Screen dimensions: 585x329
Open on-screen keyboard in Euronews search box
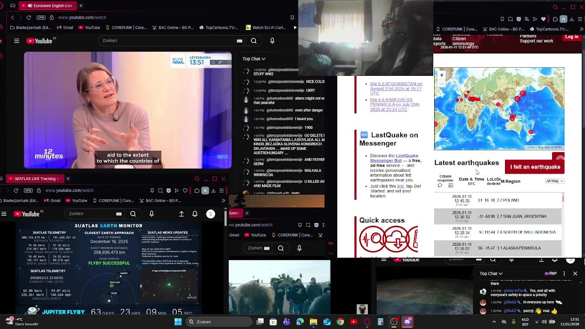click(239, 41)
